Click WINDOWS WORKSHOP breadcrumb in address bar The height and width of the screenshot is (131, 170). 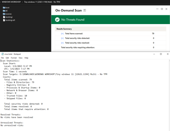click(x=11, y=2)
